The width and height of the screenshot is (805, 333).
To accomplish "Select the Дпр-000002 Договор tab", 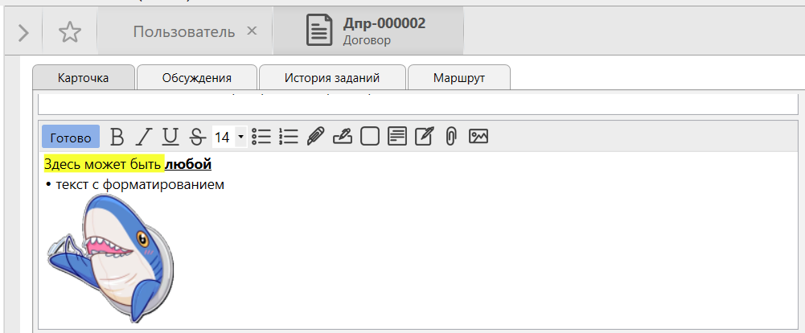I will (368, 31).
